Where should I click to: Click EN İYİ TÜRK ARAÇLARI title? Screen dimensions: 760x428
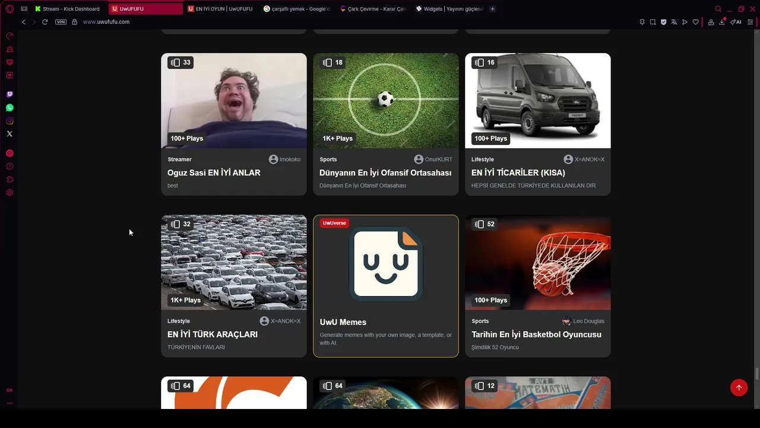[x=213, y=335]
